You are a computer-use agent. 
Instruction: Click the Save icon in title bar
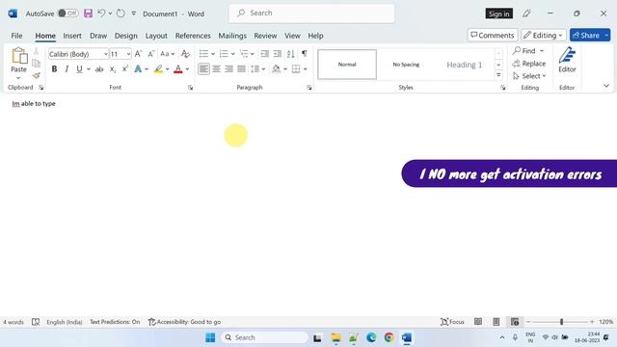tap(88, 13)
